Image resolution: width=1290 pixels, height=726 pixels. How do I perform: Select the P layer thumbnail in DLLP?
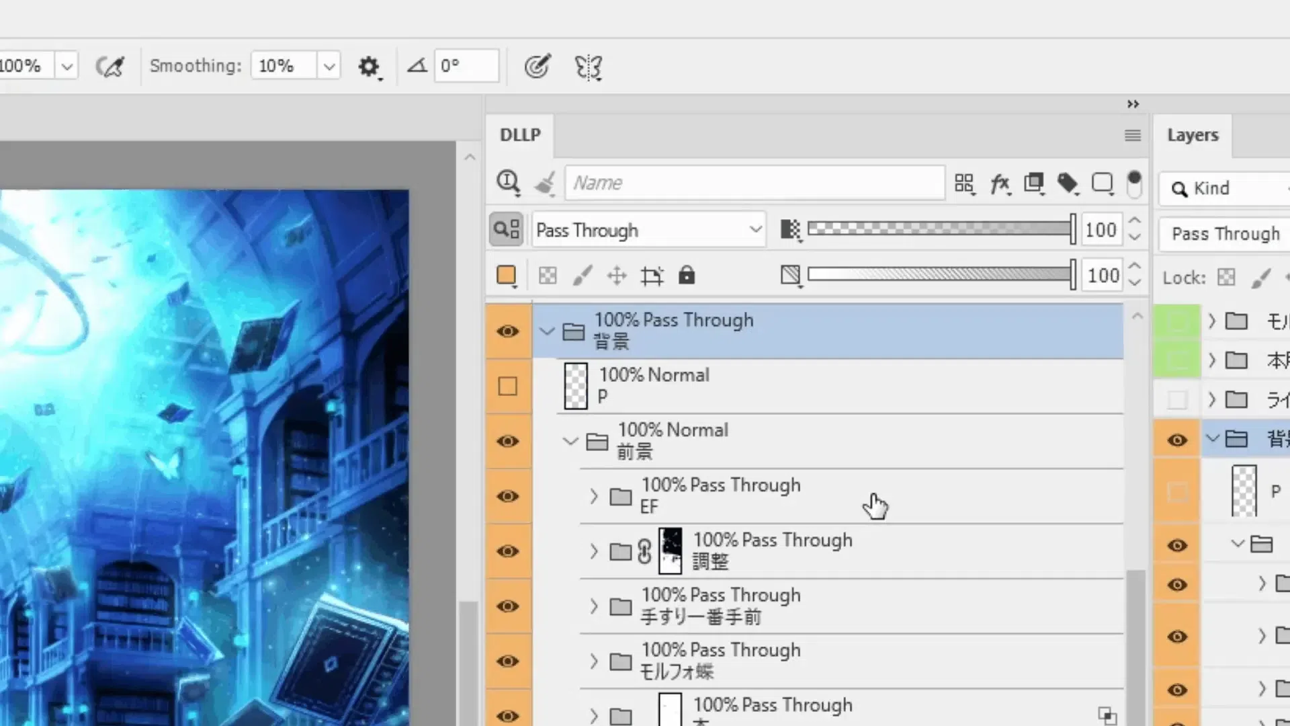pyautogui.click(x=576, y=386)
